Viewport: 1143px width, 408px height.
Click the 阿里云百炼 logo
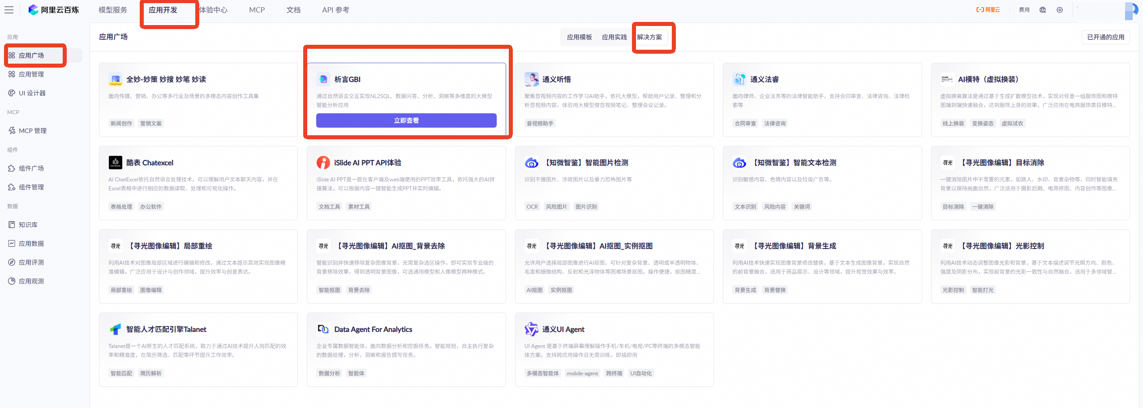(x=54, y=10)
